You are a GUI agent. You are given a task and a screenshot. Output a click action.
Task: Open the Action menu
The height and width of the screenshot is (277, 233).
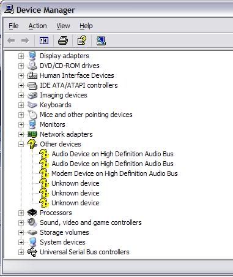click(37, 26)
